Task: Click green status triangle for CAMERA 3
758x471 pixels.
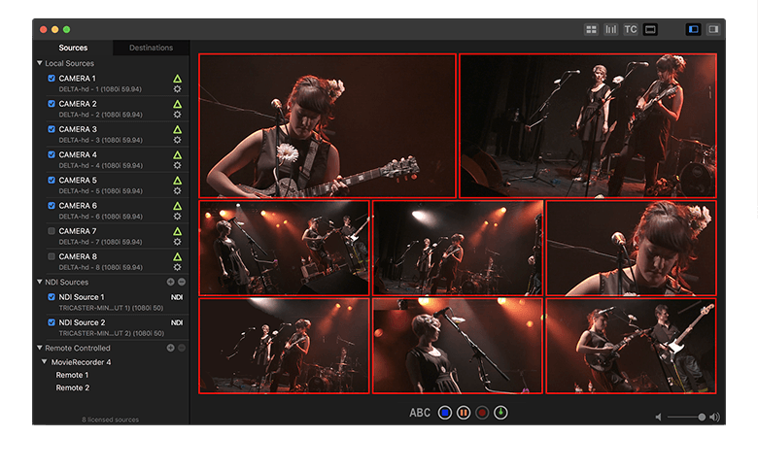Action: click(178, 129)
